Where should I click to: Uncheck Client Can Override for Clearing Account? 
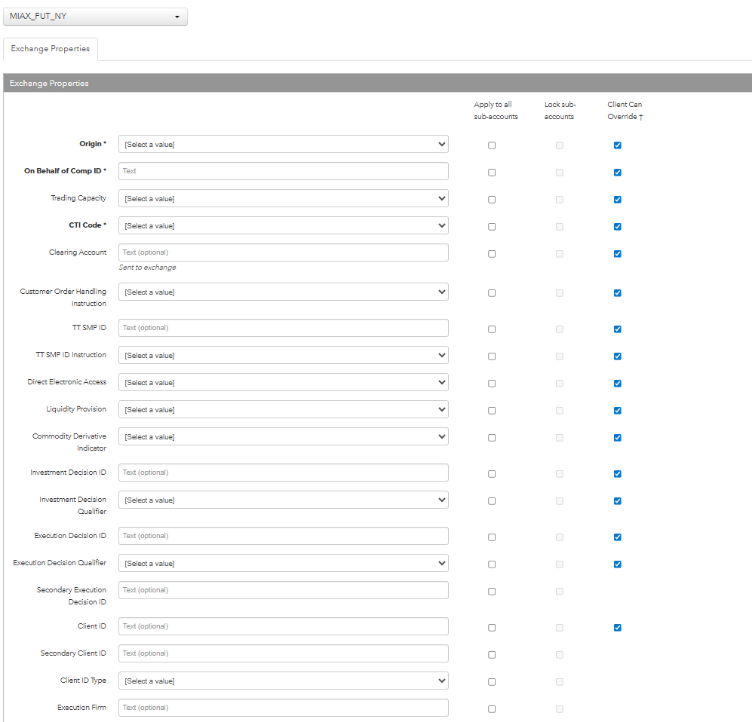tap(618, 254)
